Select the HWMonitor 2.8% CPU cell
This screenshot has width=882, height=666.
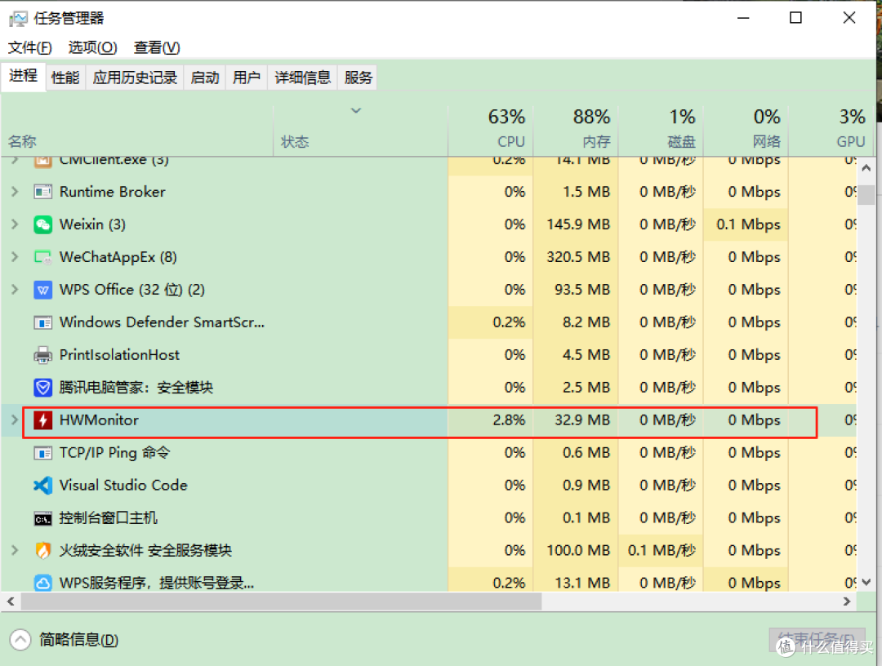[x=491, y=420]
